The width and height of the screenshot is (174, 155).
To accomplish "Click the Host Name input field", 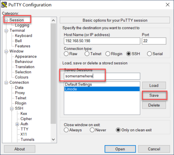I will click(102, 41).
